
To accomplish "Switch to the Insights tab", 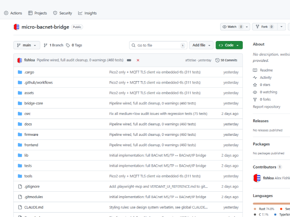I will [x=87, y=13].
